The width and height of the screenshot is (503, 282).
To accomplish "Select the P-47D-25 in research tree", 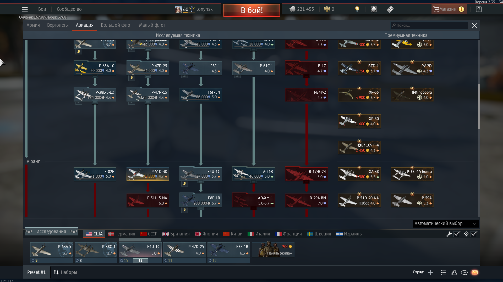I will pos(148,68).
